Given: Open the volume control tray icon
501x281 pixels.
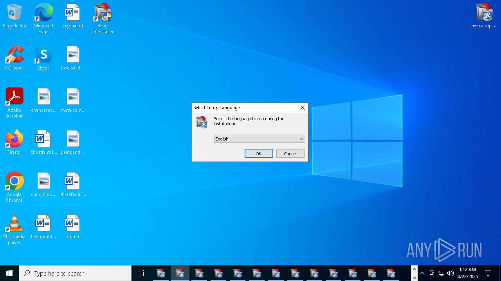Looking at the screenshot, I should tap(451, 273).
